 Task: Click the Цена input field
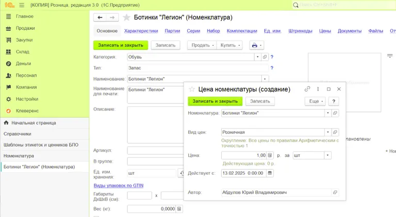tap(244, 155)
